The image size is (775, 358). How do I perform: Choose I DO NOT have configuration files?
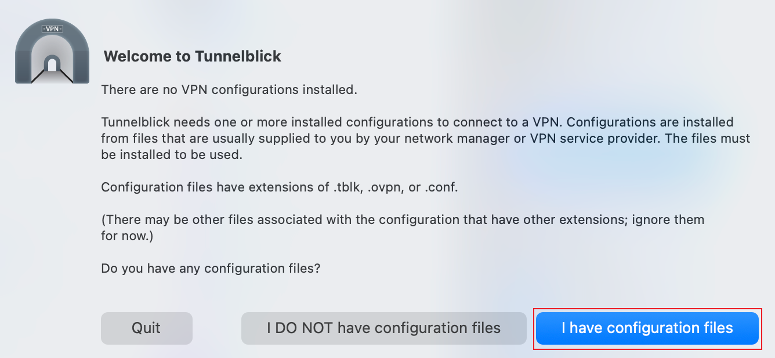coord(384,328)
